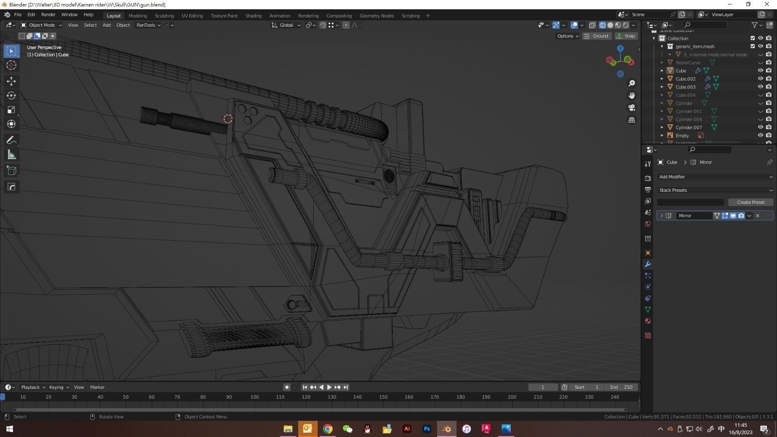The height and width of the screenshot is (437, 777).
Task: Activate the Rotate tool
Action: (11, 96)
